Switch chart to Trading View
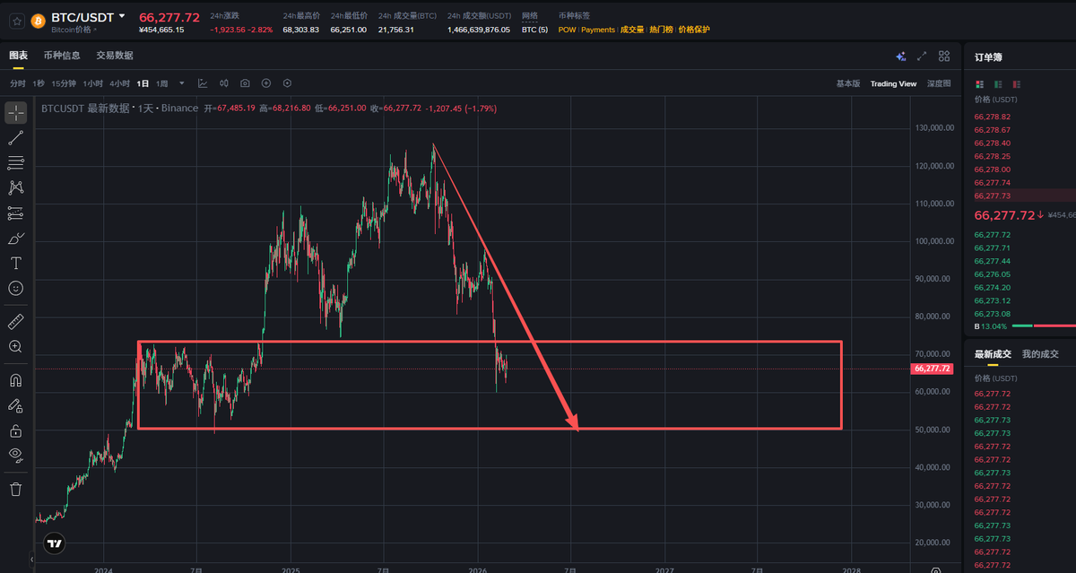1076x573 pixels. [x=893, y=83]
